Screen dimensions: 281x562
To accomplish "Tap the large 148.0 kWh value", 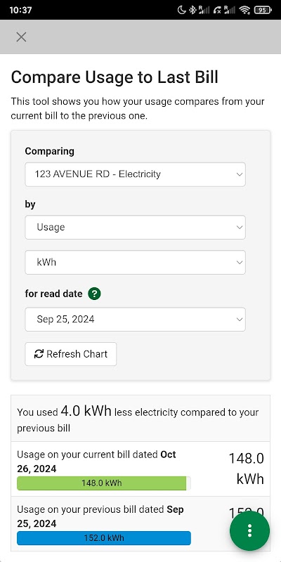I will point(247,469).
